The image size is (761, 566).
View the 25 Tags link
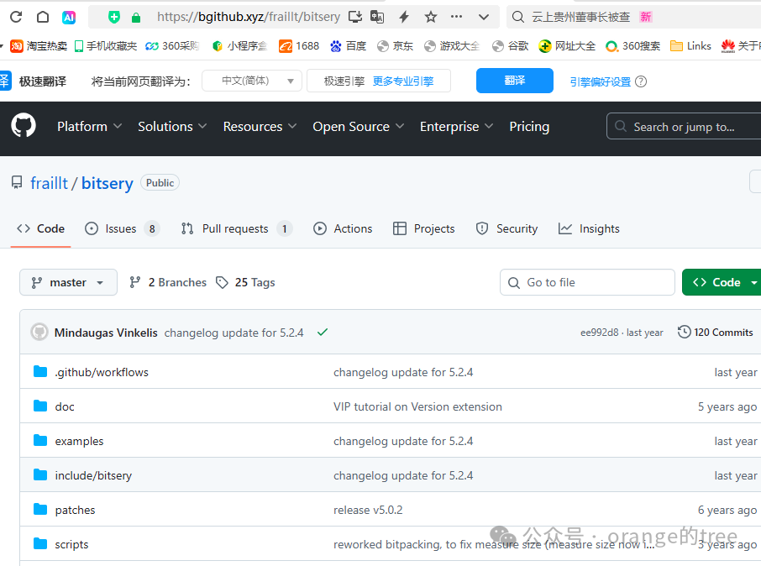click(245, 282)
